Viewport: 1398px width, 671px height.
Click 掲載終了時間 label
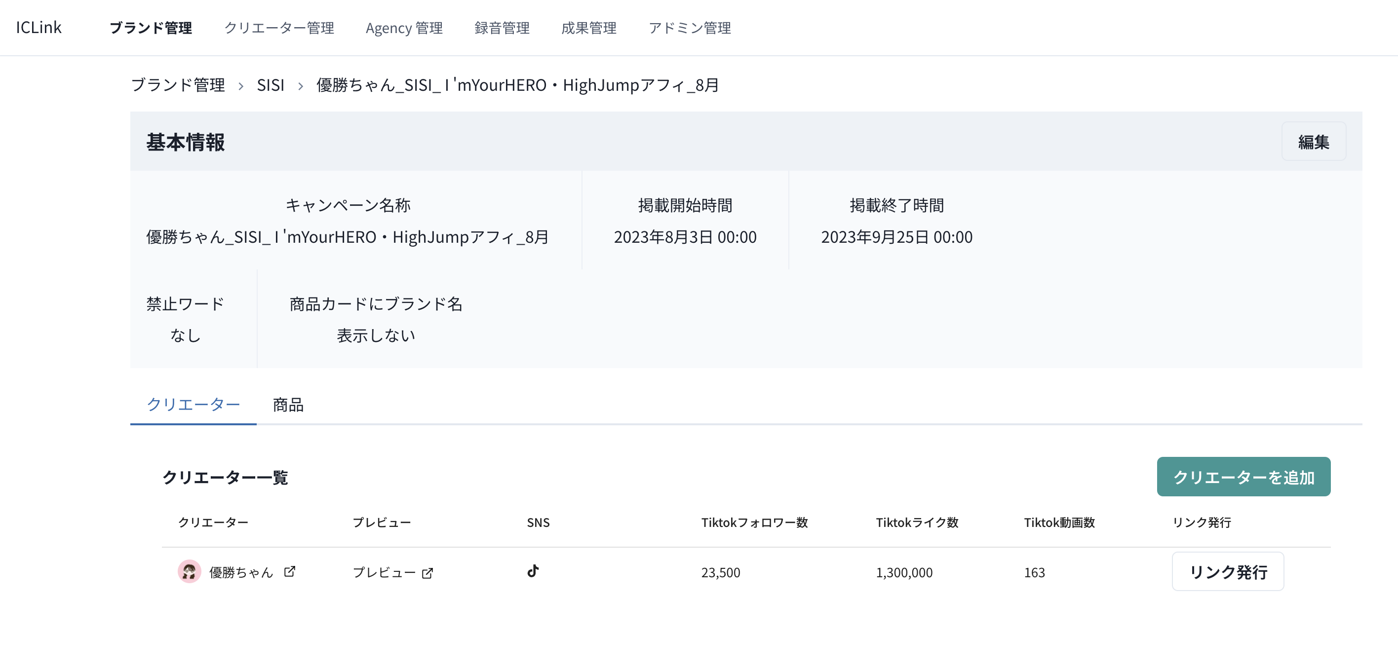point(896,206)
